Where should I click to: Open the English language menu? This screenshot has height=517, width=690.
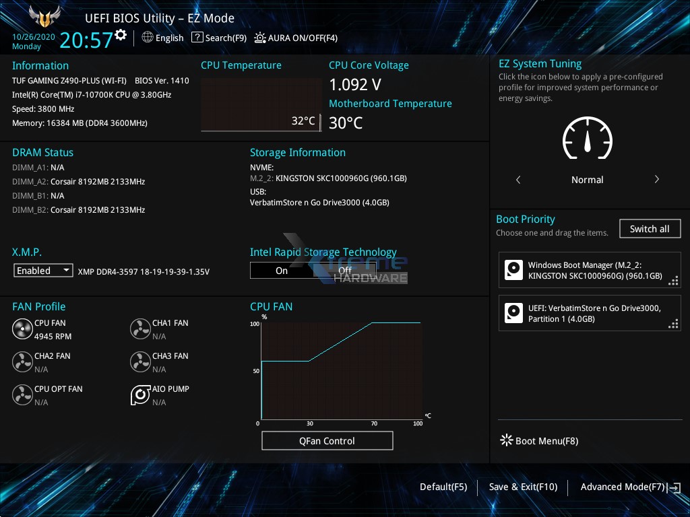coord(162,38)
